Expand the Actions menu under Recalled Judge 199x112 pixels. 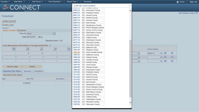click(5, 28)
